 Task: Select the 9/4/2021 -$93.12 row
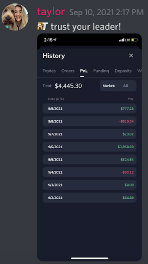(x=90, y=172)
